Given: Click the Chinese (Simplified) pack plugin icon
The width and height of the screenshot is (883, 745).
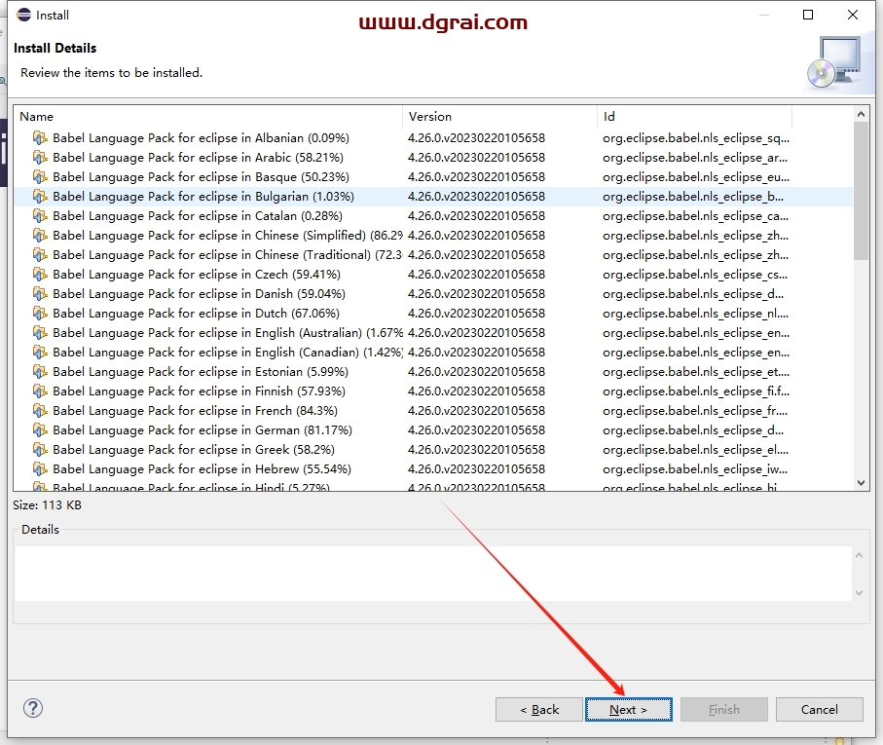Looking at the screenshot, I should point(39,235).
